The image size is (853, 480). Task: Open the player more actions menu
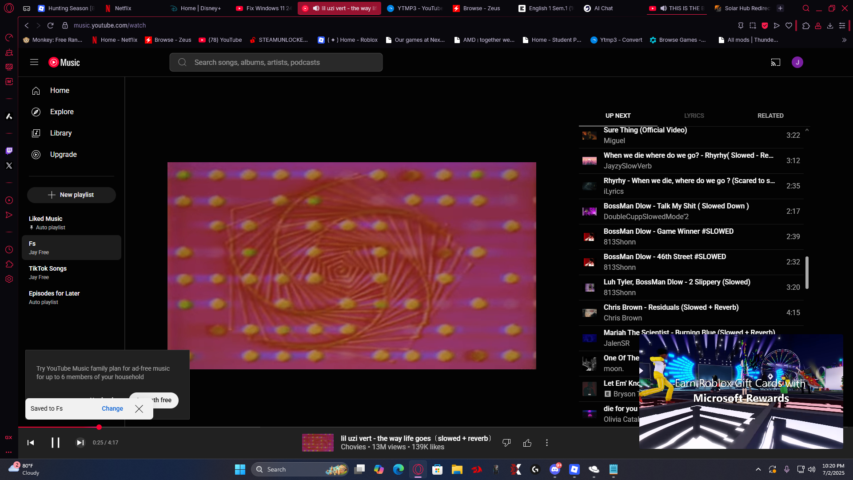547,443
